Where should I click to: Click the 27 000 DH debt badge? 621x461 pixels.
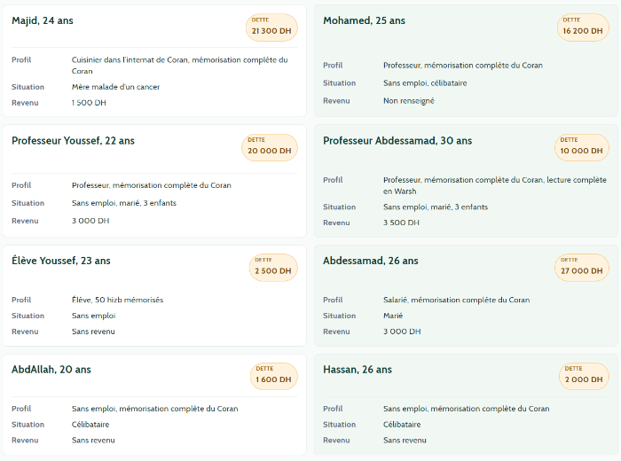(581, 268)
